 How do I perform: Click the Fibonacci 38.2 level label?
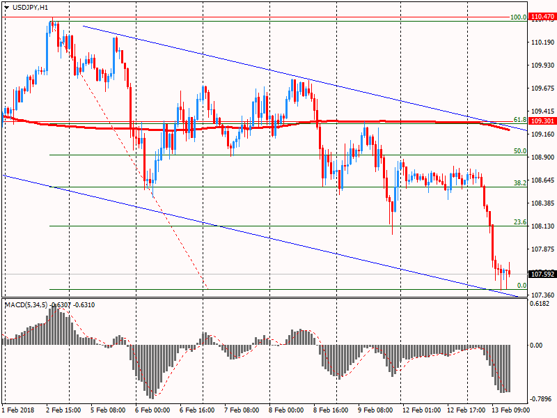coord(520,183)
